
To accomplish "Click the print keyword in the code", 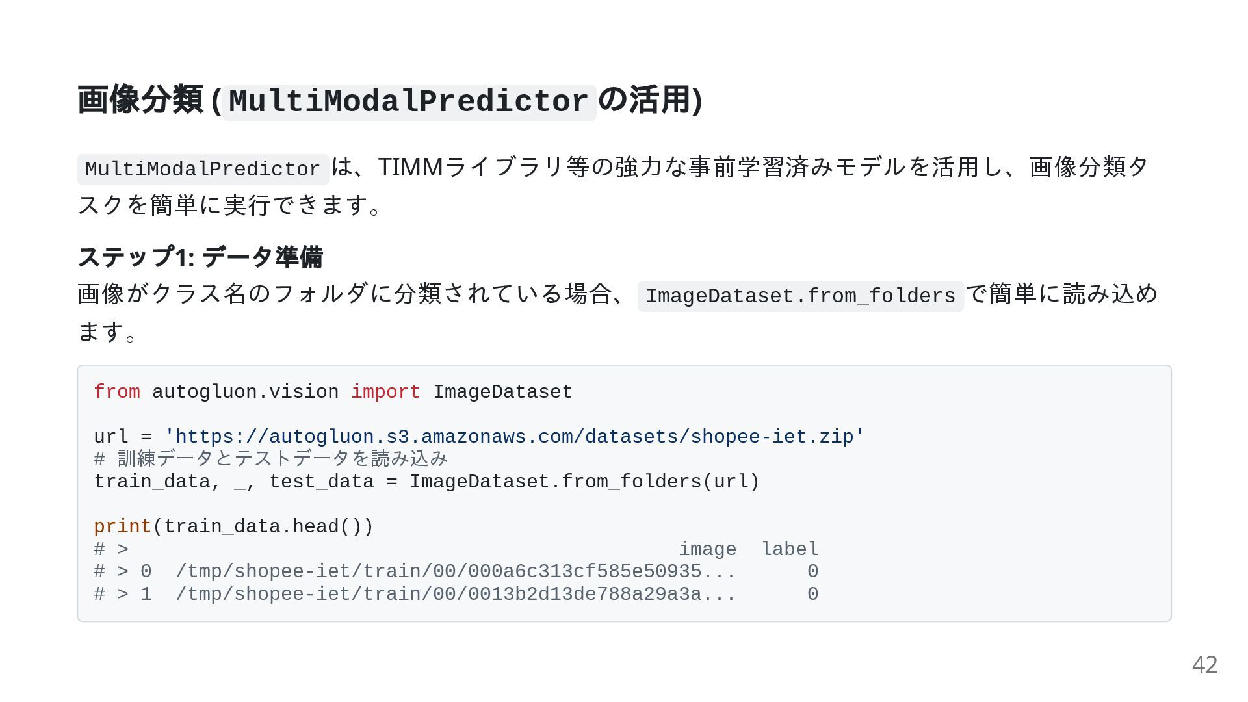I will [x=122, y=526].
